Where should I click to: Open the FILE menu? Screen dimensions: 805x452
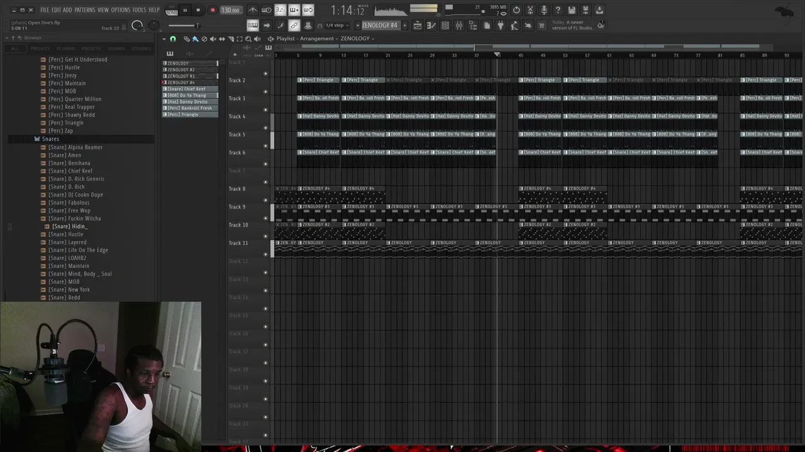pyautogui.click(x=45, y=10)
